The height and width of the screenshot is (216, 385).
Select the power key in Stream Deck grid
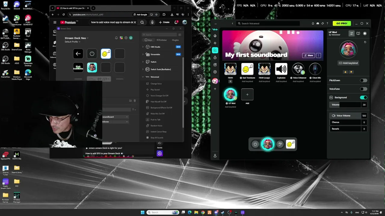click(x=92, y=54)
